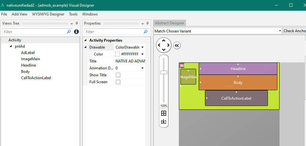Screen dimensions: 306x146
Task: Open the Add View menu
Action: pyautogui.click(x=20, y=14)
